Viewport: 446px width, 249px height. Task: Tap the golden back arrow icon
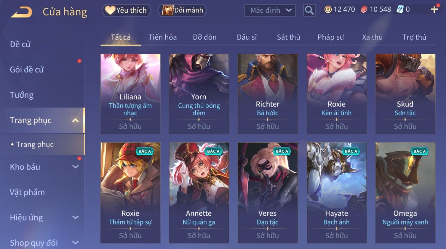pos(21,12)
